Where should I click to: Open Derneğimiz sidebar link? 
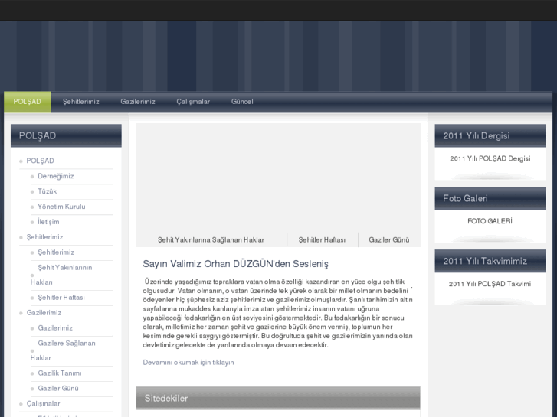pyautogui.click(x=56, y=176)
